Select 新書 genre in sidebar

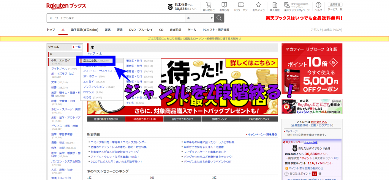54,87
